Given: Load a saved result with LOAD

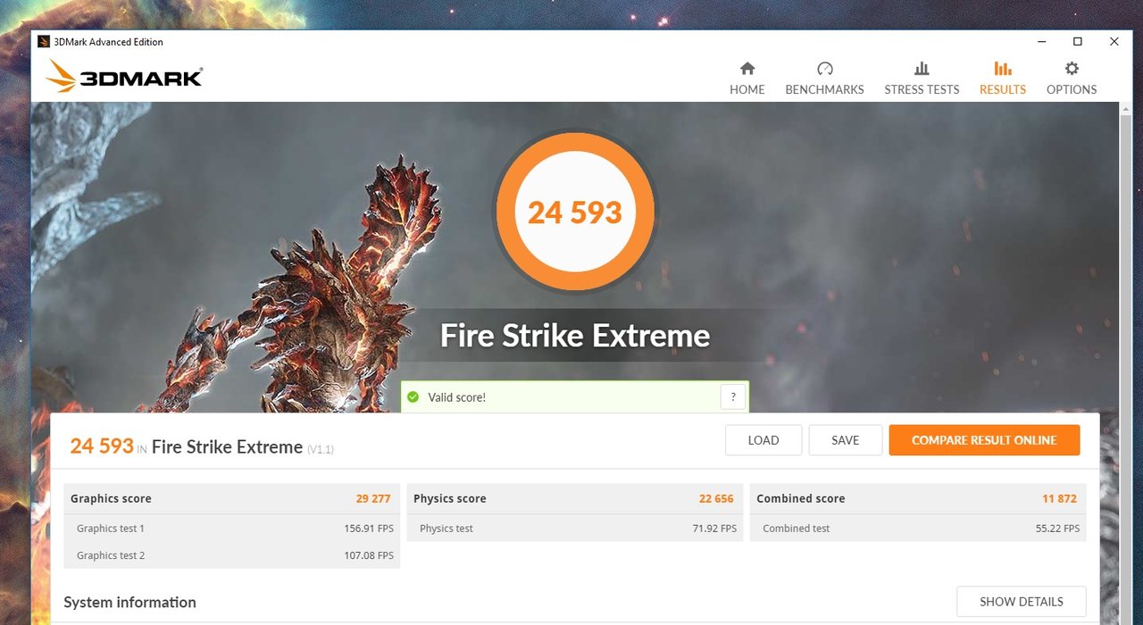Looking at the screenshot, I should pyautogui.click(x=763, y=440).
